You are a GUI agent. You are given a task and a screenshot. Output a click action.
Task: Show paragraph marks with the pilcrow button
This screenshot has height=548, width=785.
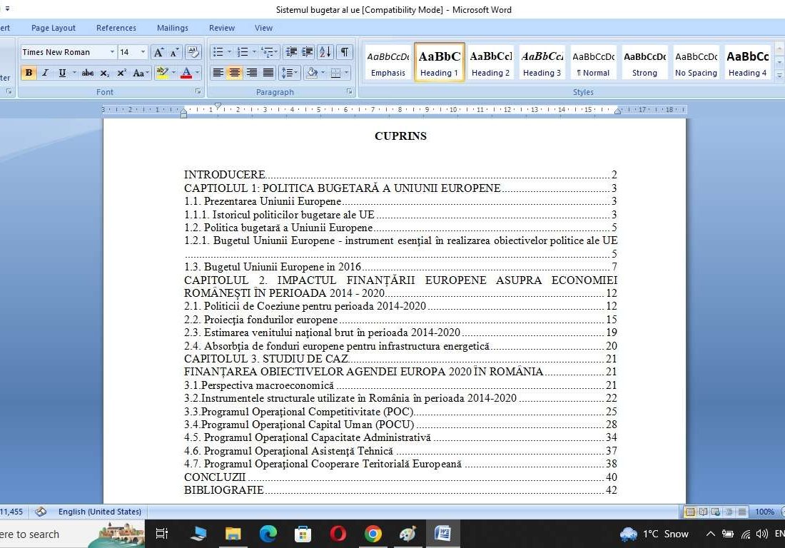(345, 52)
